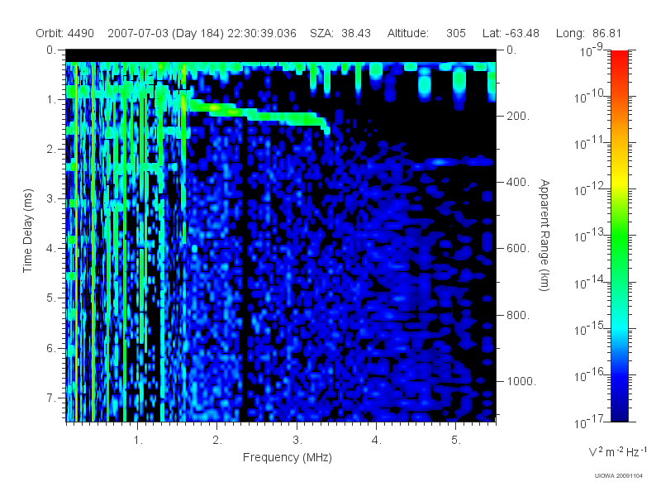Image resolution: width=661 pixels, height=496 pixels.
Task: Click the Long: 86.81 value
Action: [x=588, y=33]
